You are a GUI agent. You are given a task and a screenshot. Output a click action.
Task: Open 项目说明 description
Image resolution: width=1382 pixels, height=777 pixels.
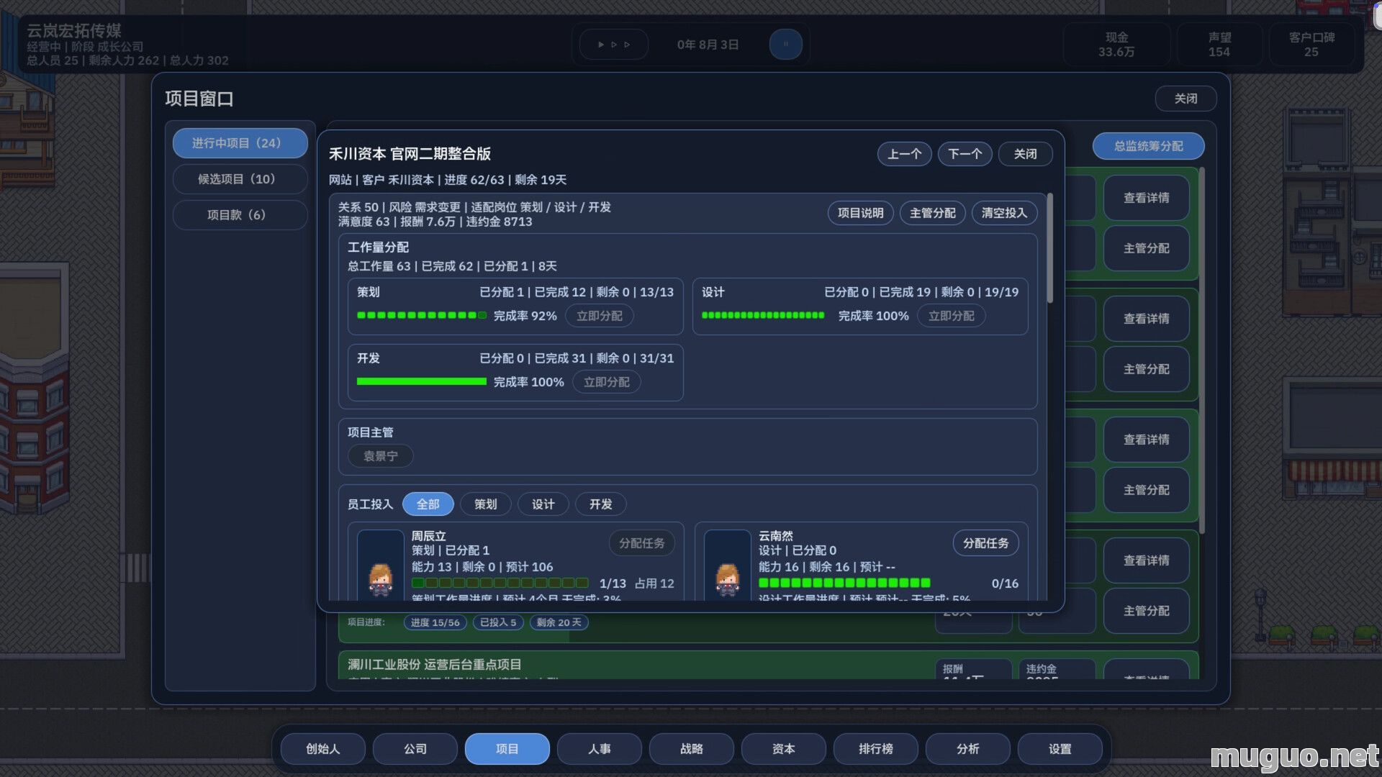[860, 213]
